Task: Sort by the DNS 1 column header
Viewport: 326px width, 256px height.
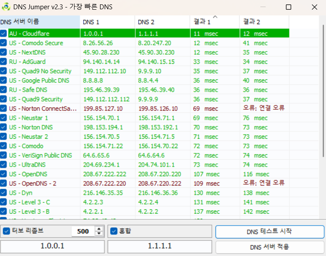Action: [x=107, y=22]
